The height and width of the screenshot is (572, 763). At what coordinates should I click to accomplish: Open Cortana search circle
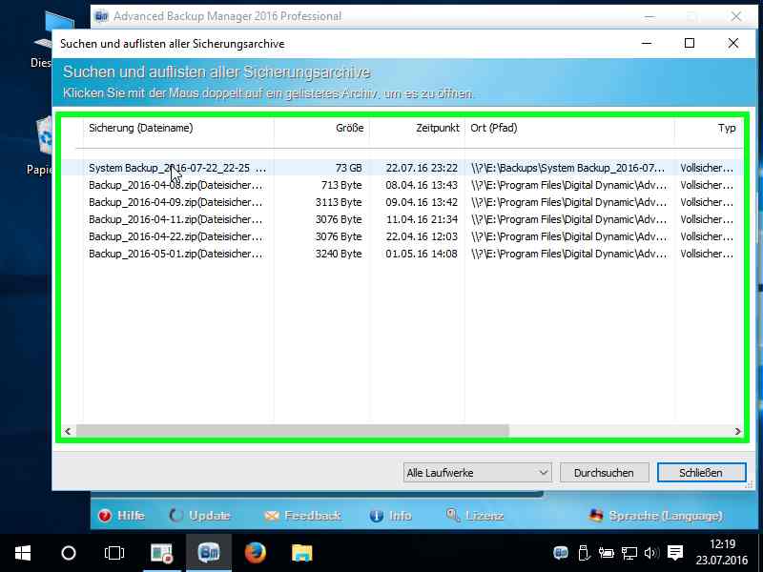tap(69, 553)
